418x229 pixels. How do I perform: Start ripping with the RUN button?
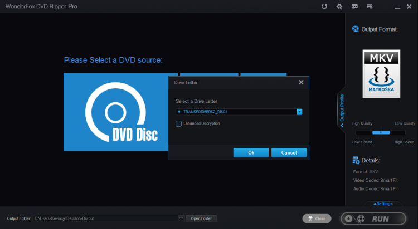coord(374,218)
